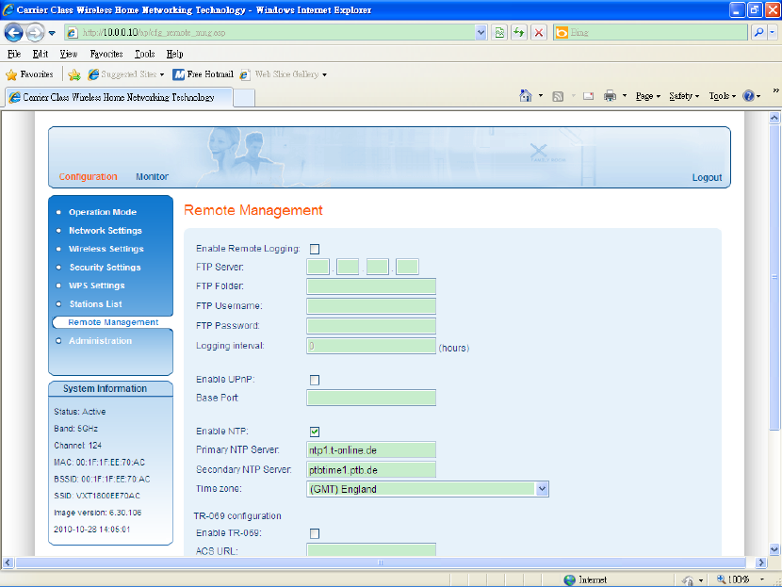Click the Secondary NTP Server field

(x=371, y=470)
